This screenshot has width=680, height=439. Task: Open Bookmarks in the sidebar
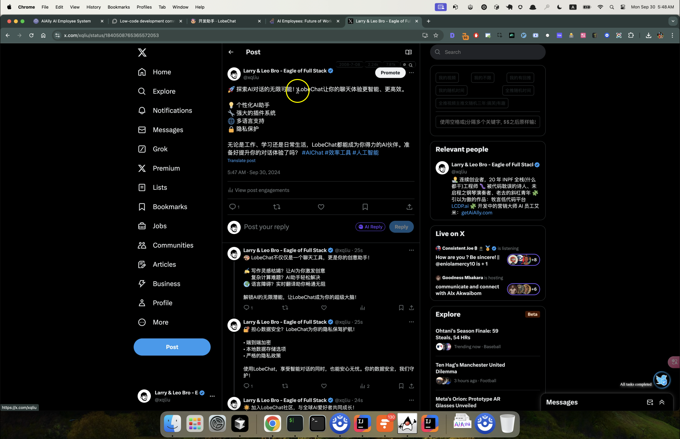(x=162, y=207)
